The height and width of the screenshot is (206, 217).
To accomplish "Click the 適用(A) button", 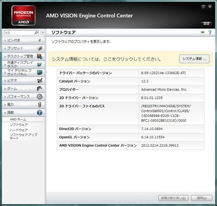I will (x=202, y=198).
